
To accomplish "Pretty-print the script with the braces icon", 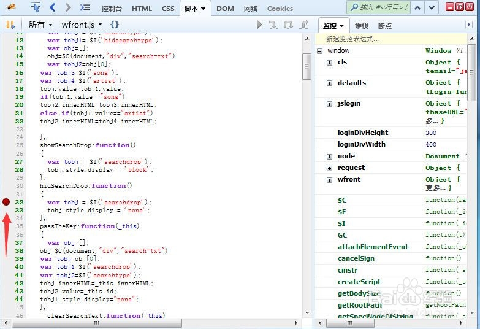I will (115, 25).
